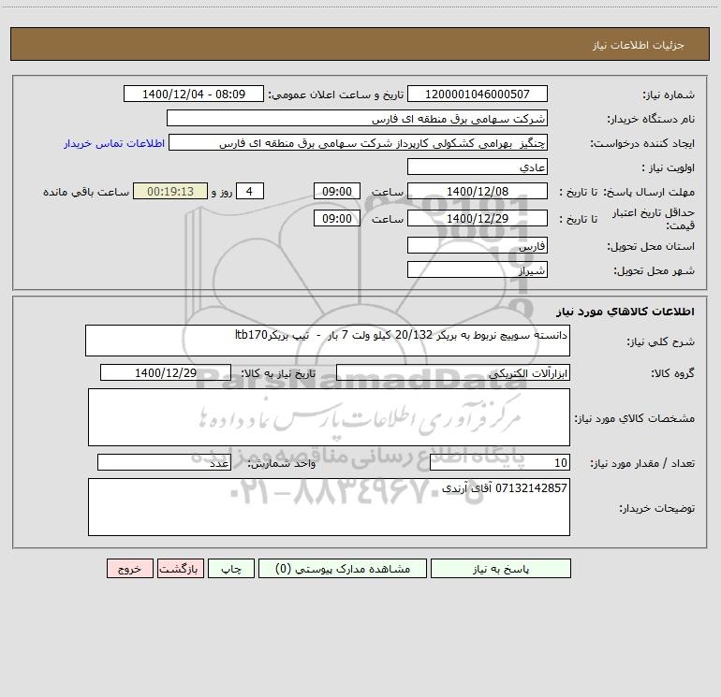Click the empty مشخصات کالای مورد نیاز box

pyautogui.click(x=329, y=417)
